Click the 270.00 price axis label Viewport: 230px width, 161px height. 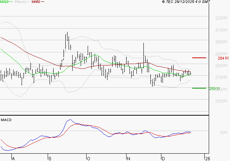coord(221,77)
